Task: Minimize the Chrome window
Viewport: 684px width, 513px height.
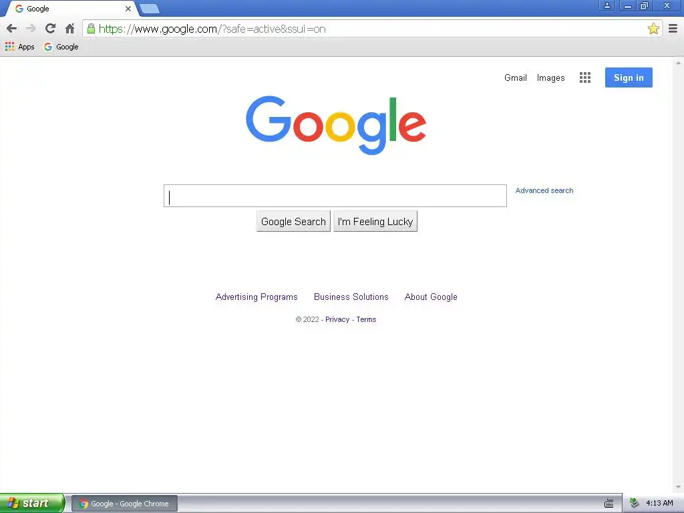Action: point(627,5)
